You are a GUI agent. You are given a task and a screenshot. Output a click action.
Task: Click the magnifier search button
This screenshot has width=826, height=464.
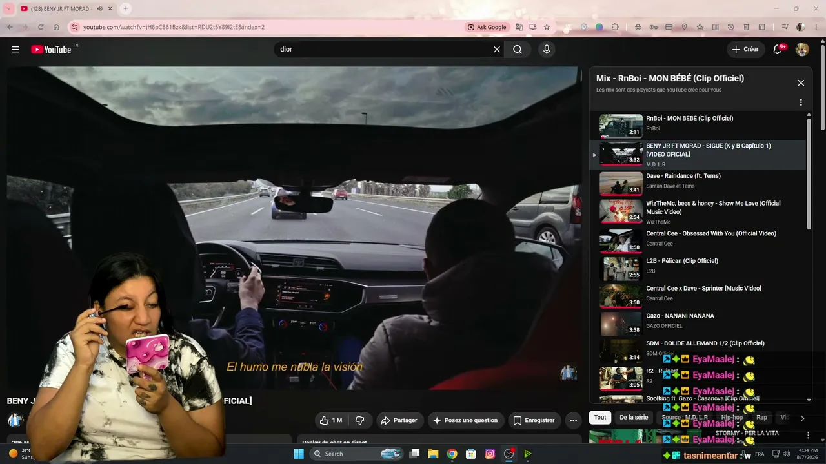click(x=518, y=50)
